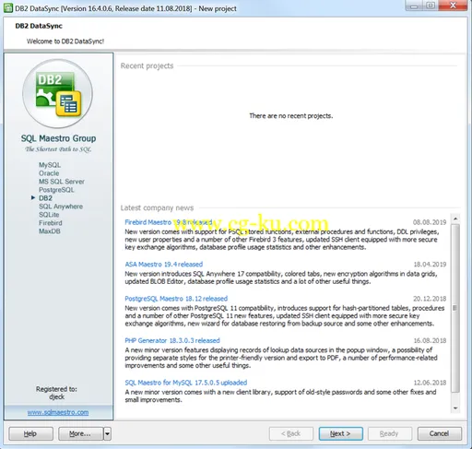Click the news list scrollbar thumb
Image resolution: width=472 pixels, height=449 pixels.
[x=455, y=308]
